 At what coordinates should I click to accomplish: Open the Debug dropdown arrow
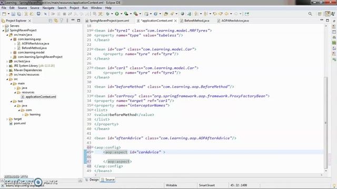[112, 14]
